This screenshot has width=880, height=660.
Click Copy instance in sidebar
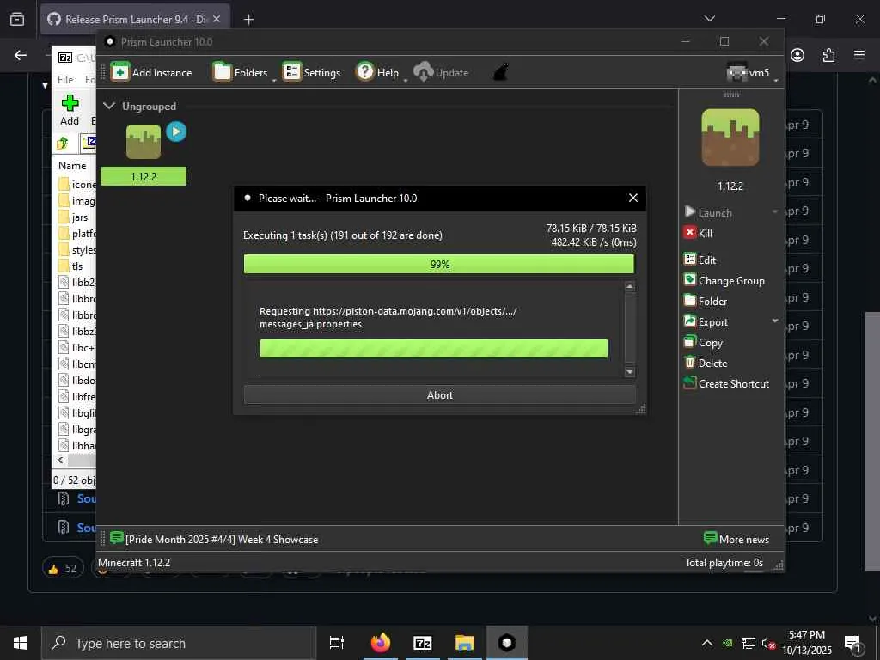pyautogui.click(x=703, y=342)
